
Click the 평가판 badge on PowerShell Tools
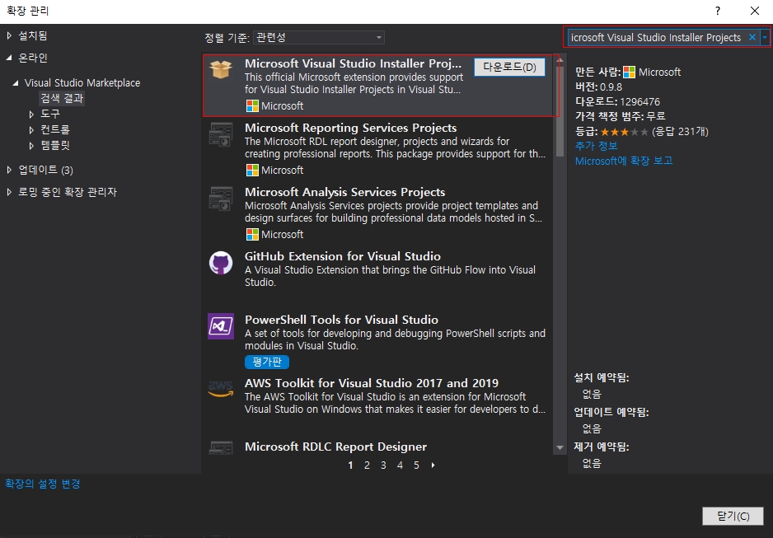pos(267,362)
